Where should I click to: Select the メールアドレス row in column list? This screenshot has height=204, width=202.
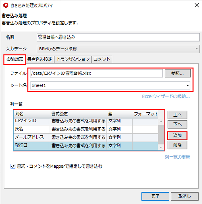click(x=86, y=138)
